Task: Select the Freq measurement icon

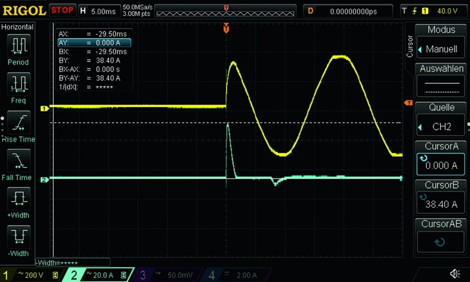Action: click(x=18, y=84)
